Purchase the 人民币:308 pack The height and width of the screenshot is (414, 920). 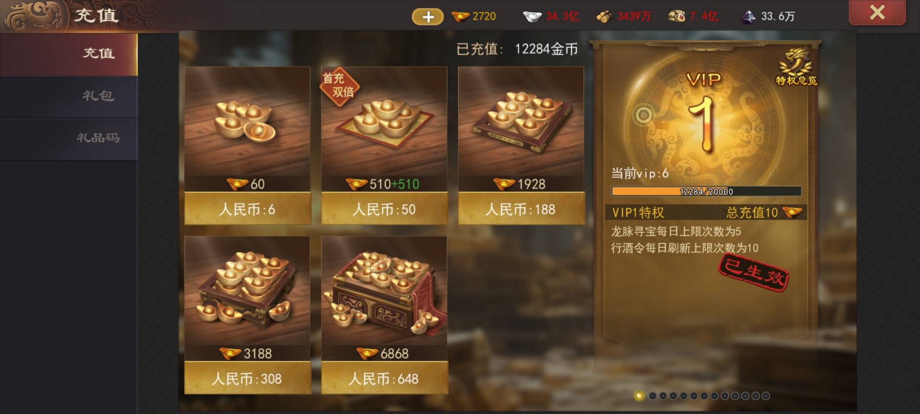point(247,379)
